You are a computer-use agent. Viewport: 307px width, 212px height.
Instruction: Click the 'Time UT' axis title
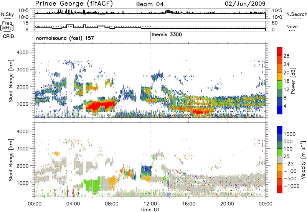click(150, 209)
